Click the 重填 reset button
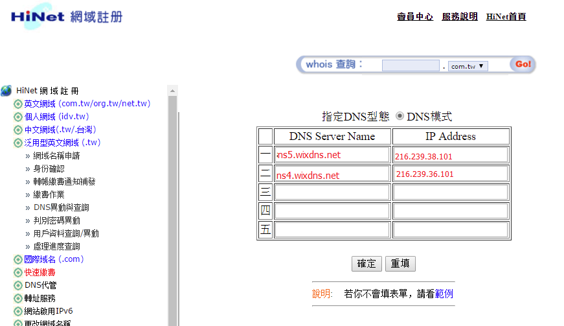Screen dimensions: 564x326 coord(400,264)
